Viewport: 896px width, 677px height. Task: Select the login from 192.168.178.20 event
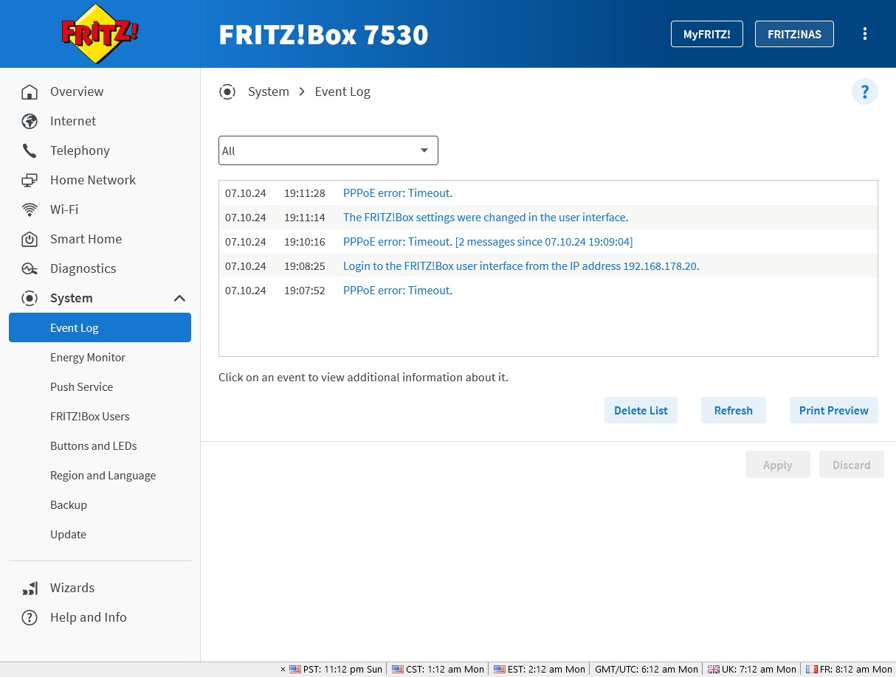coord(520,266)
